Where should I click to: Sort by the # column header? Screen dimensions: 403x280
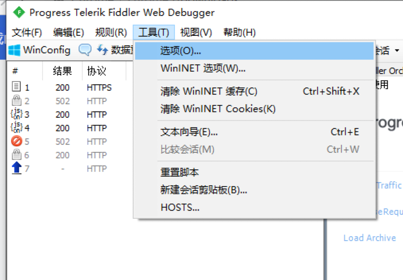(15, 71)
